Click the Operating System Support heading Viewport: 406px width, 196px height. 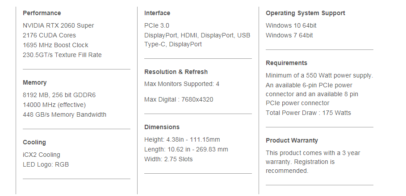(x=305, y=13)
